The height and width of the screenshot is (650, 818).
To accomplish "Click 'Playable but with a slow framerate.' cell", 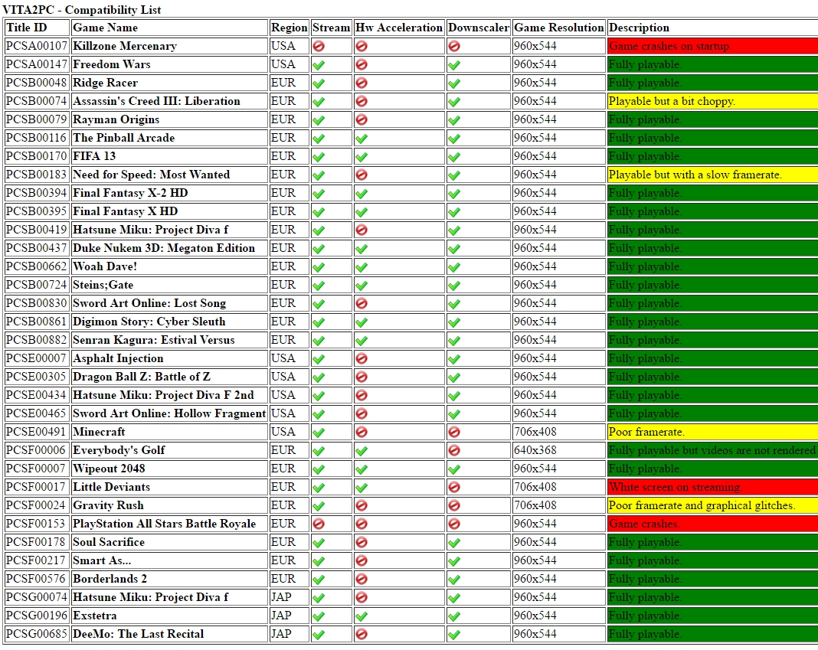I will pyautogui.click(x=712, y=175).
